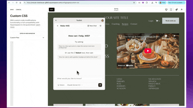This screenshot has height=108, width=193.
Task: Send the chat message
Action: click(x=100, y=85)
